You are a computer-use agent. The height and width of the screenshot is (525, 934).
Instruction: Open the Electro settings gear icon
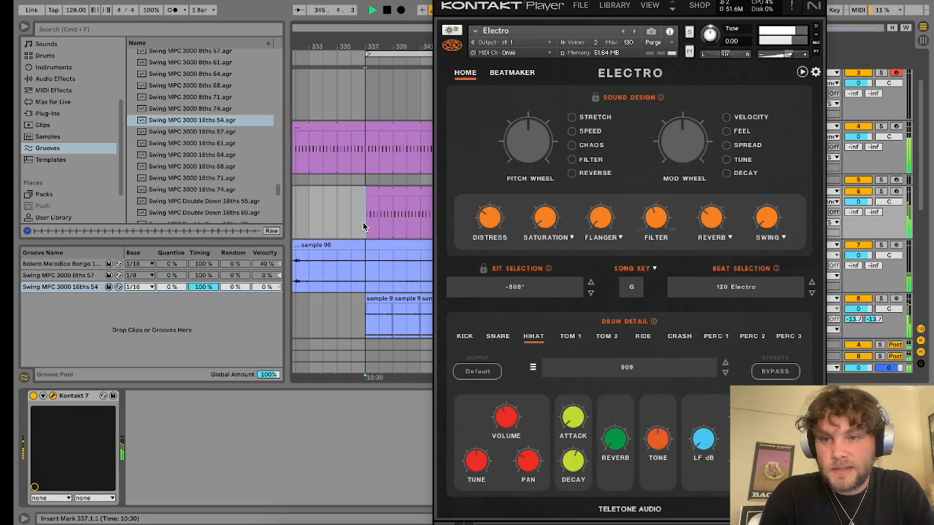816,72
